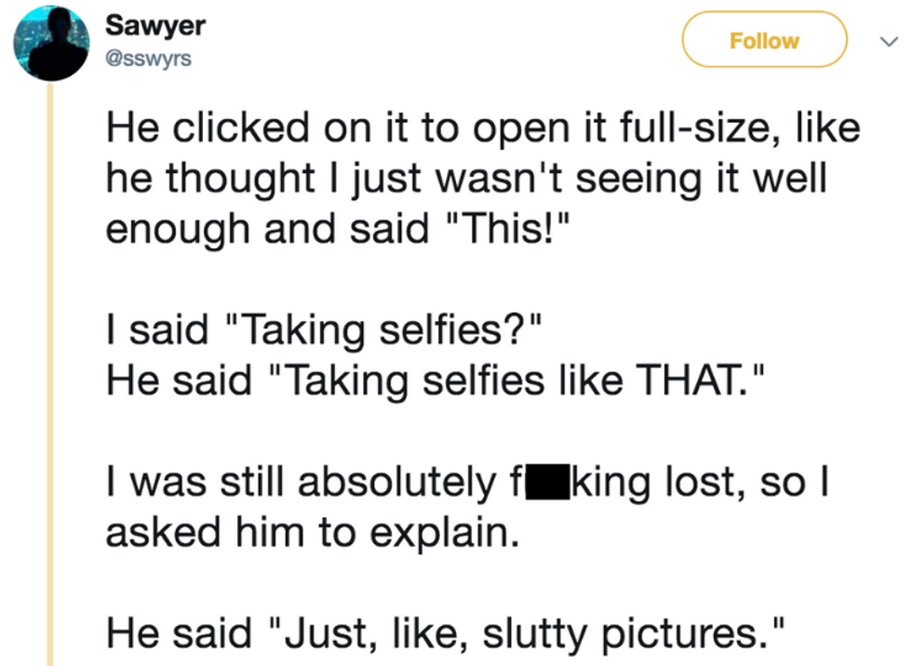
Task: Click the vertical thread connector line
Action: pos(51,372)
